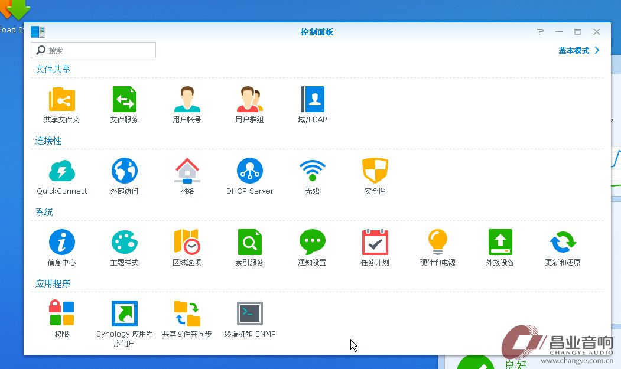Open 索引服务 indexing service
621x369 pixels.
click(x=249, y=242)
